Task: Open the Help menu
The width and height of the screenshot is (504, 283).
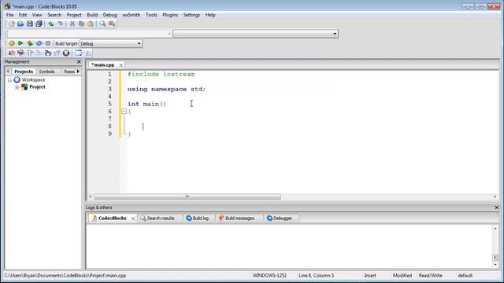Action: click(210, 15)
